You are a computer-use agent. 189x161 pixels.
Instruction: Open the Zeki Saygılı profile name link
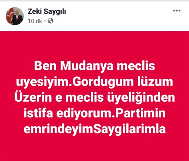47,12
